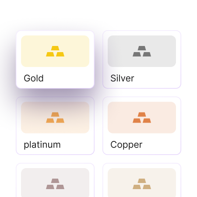197x197 pixels.
Task: Click the platinum label text
Action: [x=42, y=145]
